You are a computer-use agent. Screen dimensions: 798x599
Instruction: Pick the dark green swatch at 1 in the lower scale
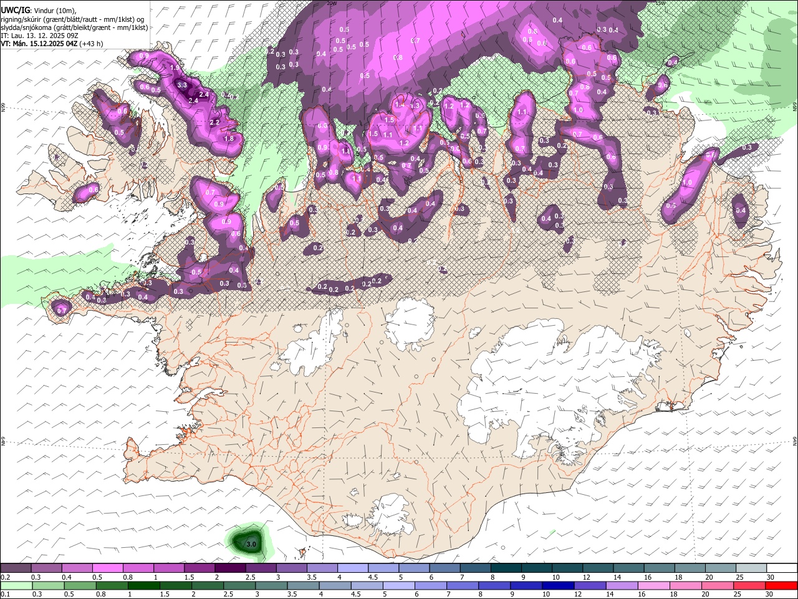[x=144, y=585]
